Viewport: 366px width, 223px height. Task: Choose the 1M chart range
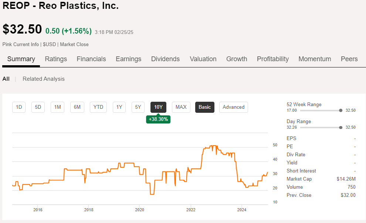57,107
